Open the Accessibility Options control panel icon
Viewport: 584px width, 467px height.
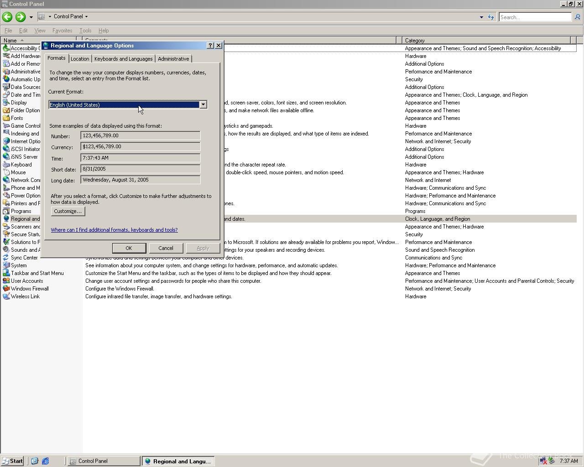tap(6, 48)
